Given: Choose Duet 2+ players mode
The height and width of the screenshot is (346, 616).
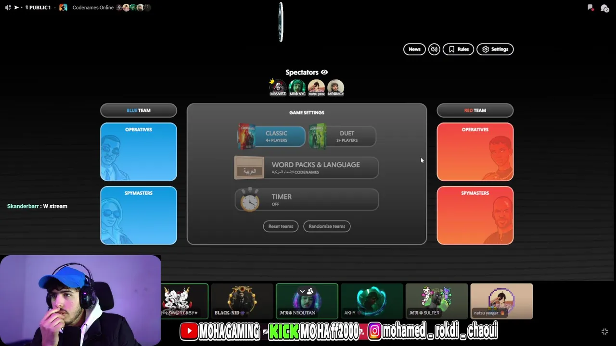Looking at the screenshot, I should (x=342, y=136).
